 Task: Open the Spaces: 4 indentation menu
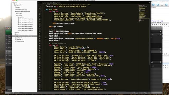point(137,93)
